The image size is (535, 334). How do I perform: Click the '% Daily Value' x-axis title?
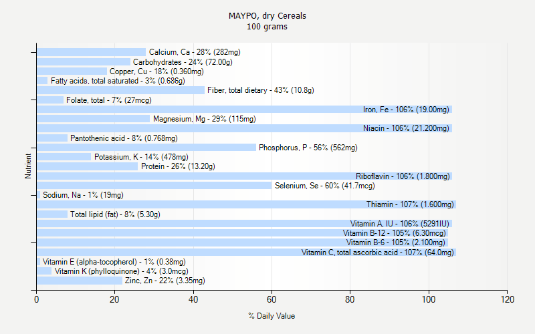click(272, 316)
